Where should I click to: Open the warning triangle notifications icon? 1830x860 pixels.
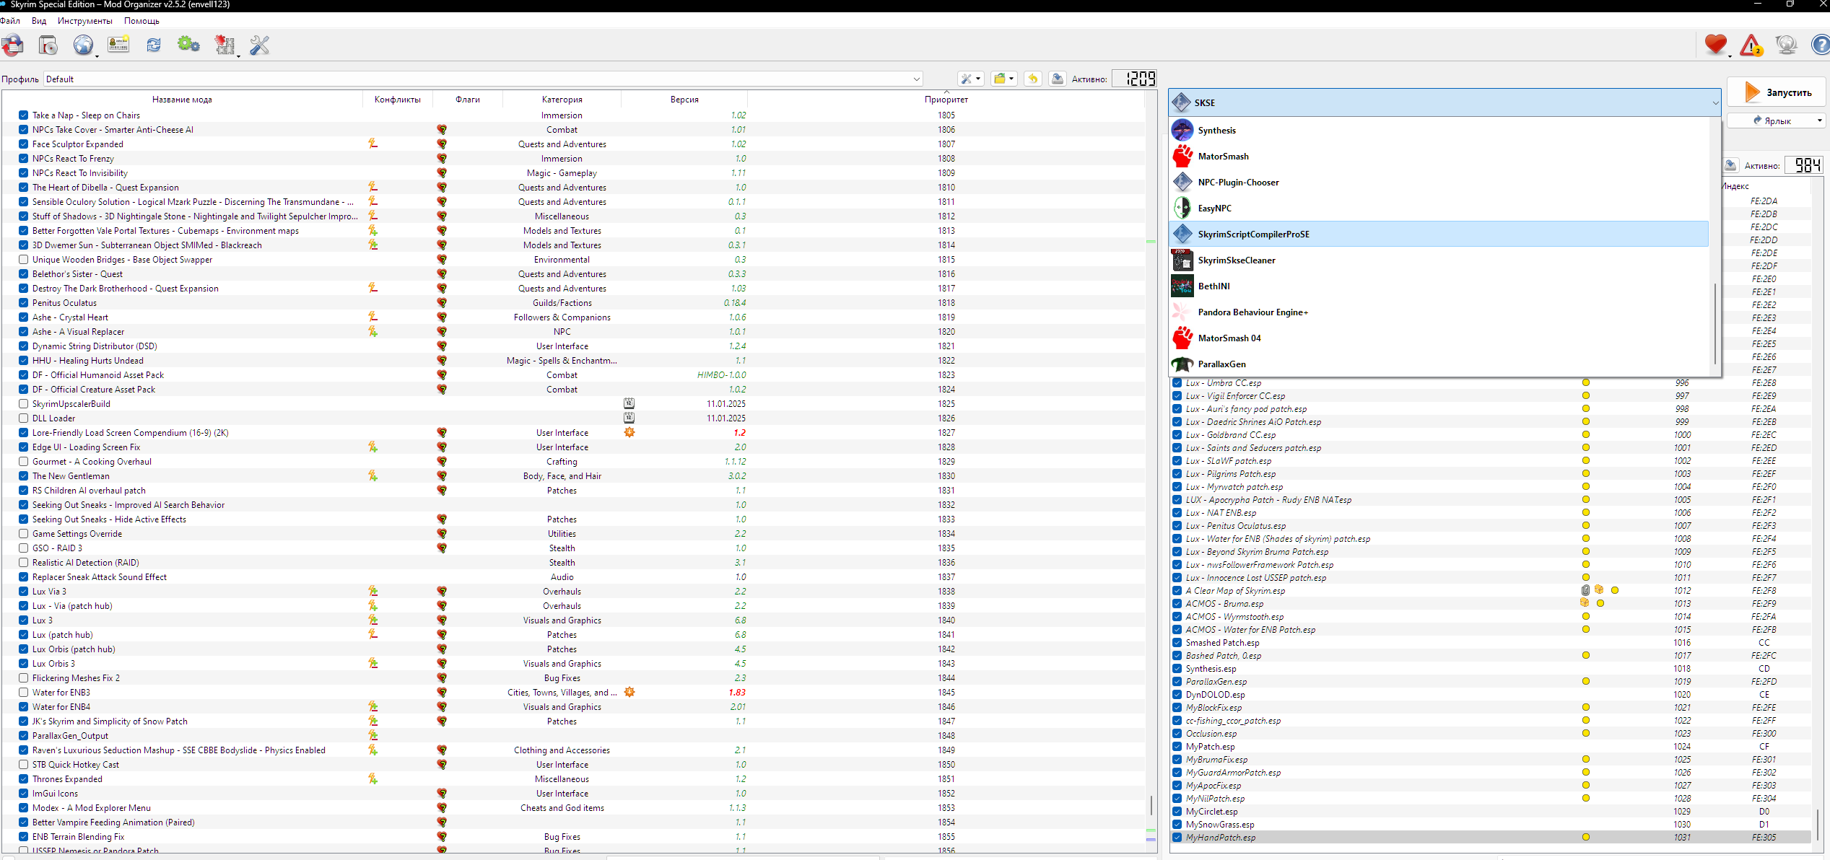click(1751, 45)
